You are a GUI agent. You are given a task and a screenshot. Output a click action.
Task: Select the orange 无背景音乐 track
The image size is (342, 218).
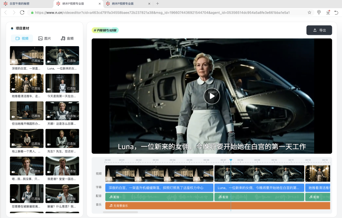click(x=218, y=206)
